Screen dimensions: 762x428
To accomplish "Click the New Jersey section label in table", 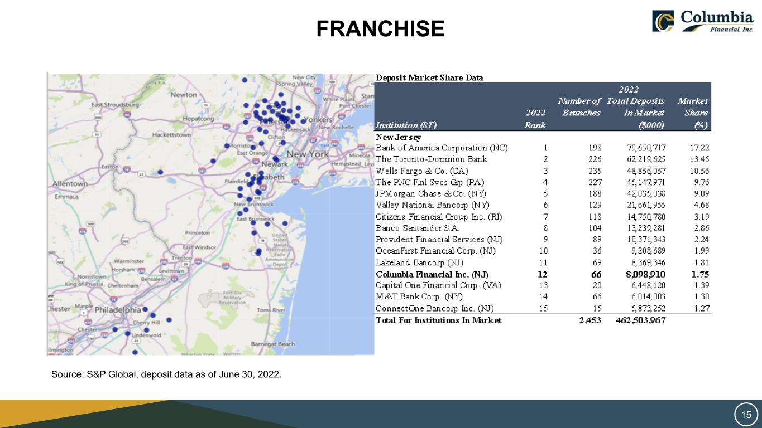I will pos(399,137).
